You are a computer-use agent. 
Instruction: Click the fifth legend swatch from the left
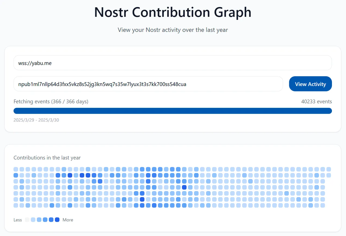coord(51,220)
